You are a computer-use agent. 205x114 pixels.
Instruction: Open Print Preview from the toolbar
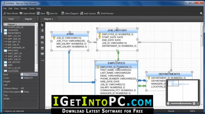(105, 13)
